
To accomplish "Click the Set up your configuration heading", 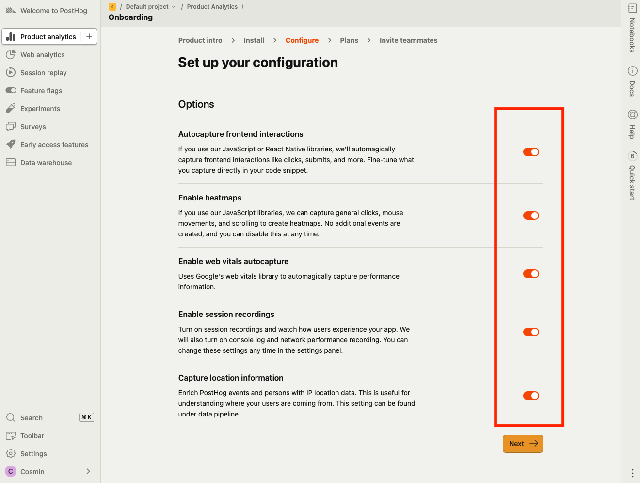I will pyautogui.click(x=258, y=63).
